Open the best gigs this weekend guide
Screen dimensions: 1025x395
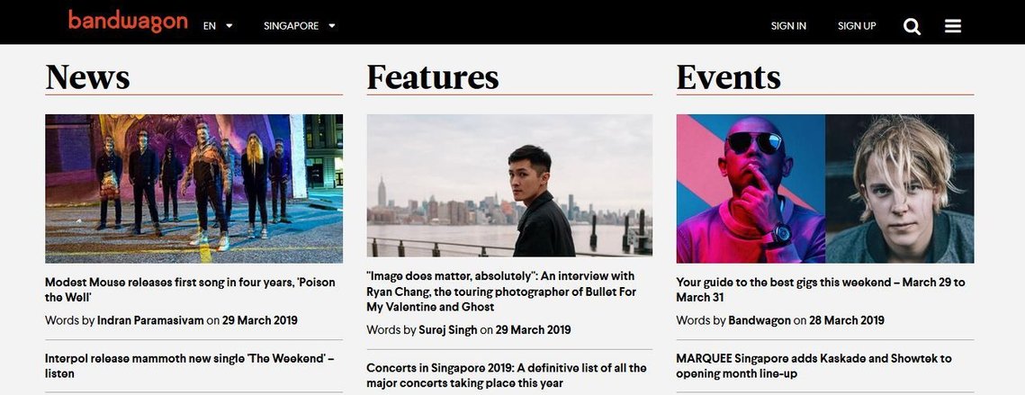821,290
